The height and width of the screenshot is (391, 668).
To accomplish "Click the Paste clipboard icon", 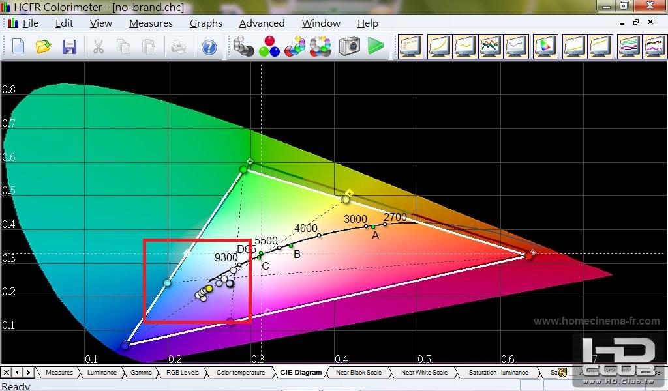I will (148, 46).
